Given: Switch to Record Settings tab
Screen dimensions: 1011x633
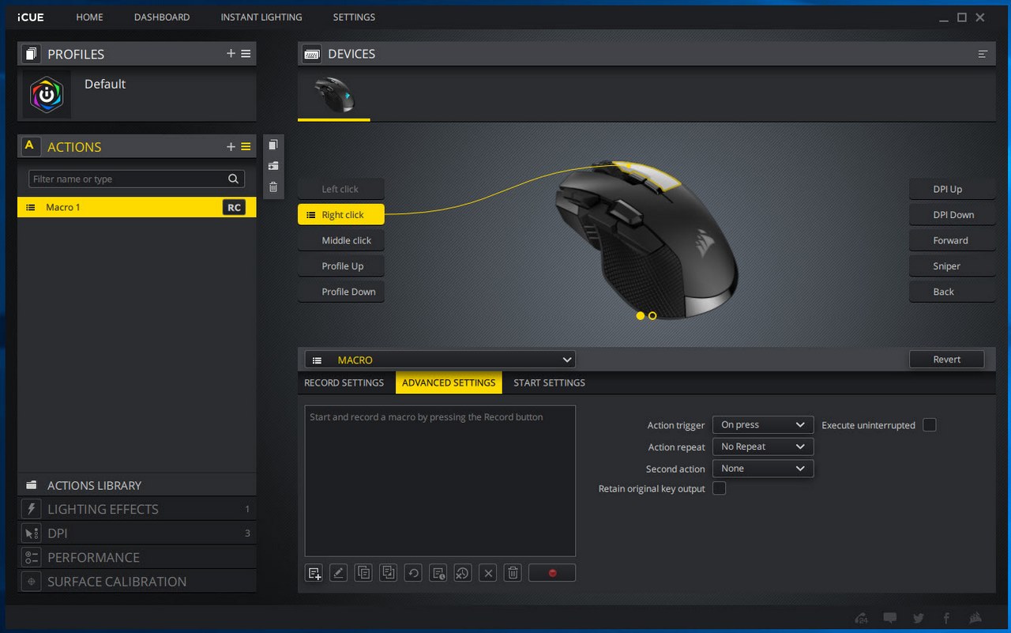Looking at the screenshot, I should [344, 382].
